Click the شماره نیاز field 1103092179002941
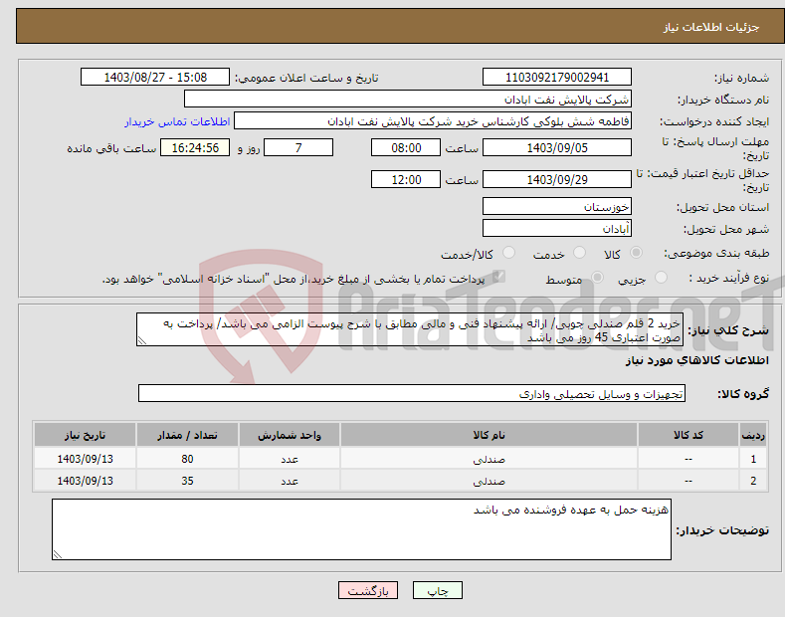Viewport: 785px width, 617px height. click(x=557, y=78)
